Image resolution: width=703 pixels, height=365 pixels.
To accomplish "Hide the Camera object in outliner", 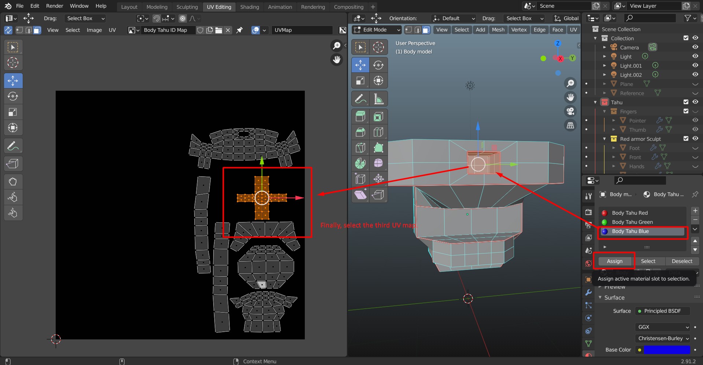I will pyautogui.click(x=695, y=47).
